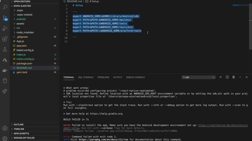Screen dimensions: 252x141
Task: Click the 'platform-tools' export line
Action: (107, 31)
